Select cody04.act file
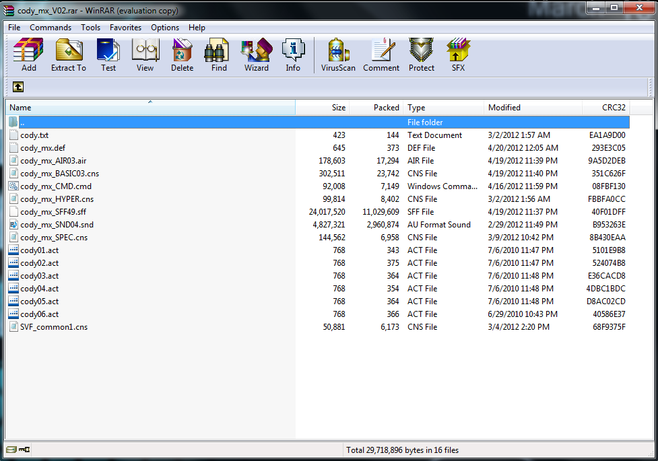Image resolution: width=658 pixels, height=461 pixels. click(40, 289)
